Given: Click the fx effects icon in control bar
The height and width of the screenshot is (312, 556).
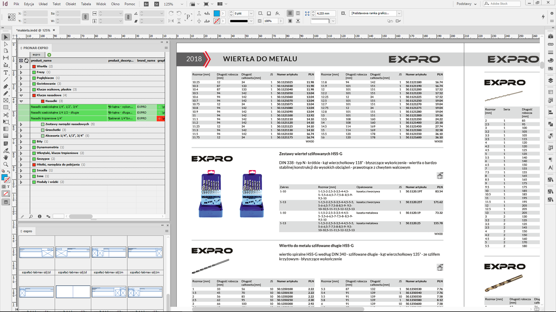Looking at the screenshot, I should pos(277,13).
